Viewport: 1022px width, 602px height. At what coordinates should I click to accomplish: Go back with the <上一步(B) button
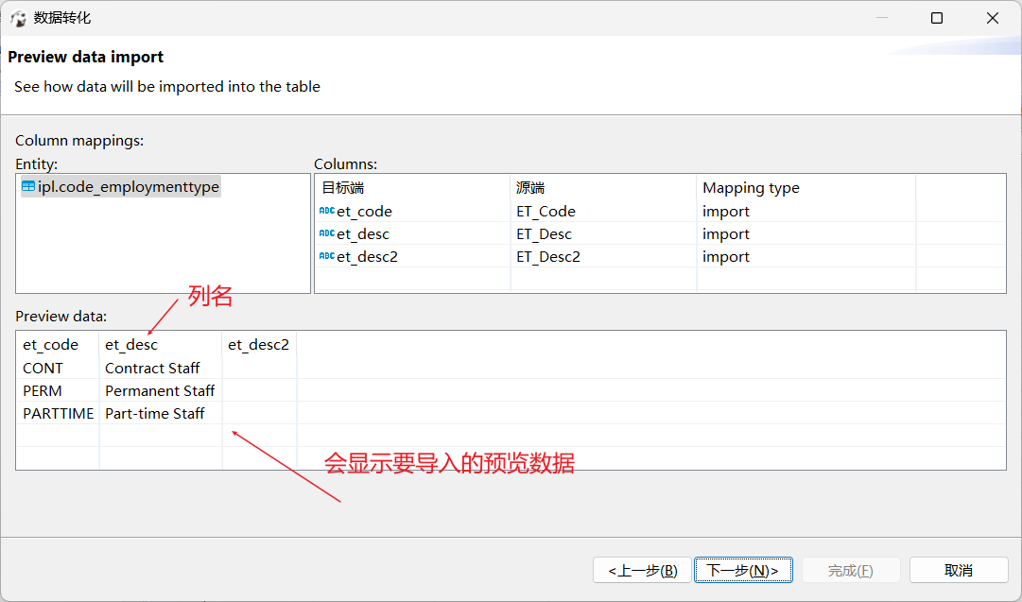point(643,570)
